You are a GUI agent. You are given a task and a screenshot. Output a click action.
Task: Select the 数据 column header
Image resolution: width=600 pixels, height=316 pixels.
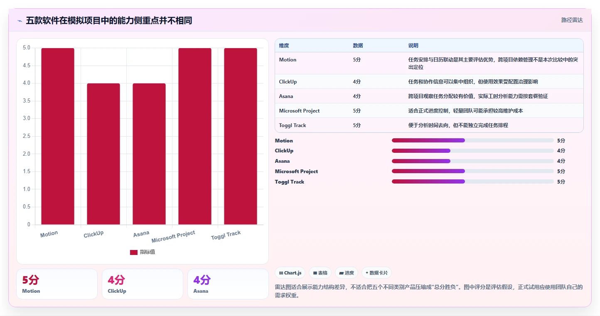(x=358, y=46)
